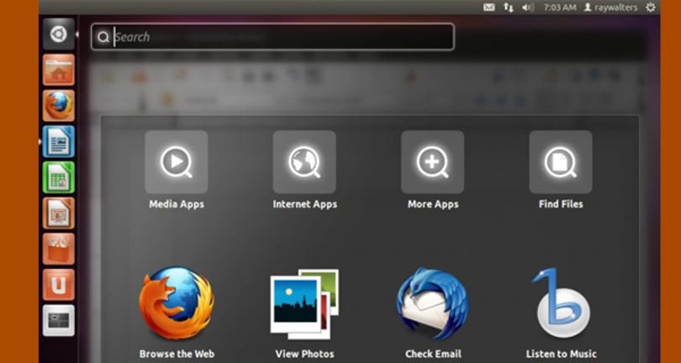Click the Browse the Web label

(177, 354)
